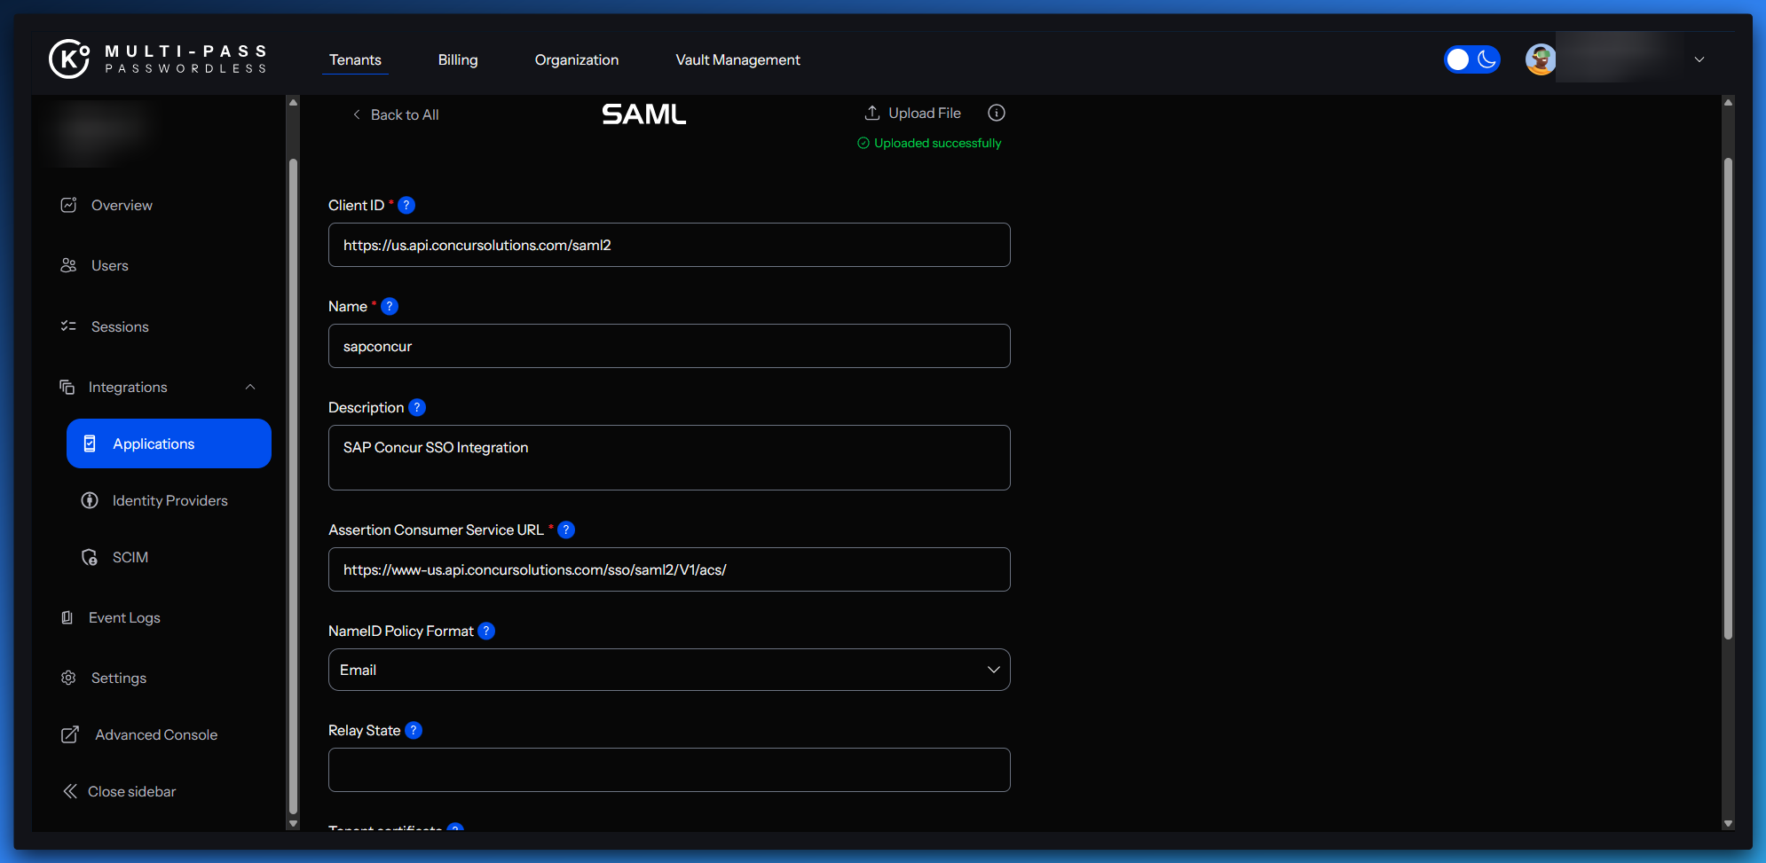Click the Assertion Consumer Service URL help icon
This screenshot has height=863, width=1766.
(x=566, y=530)
